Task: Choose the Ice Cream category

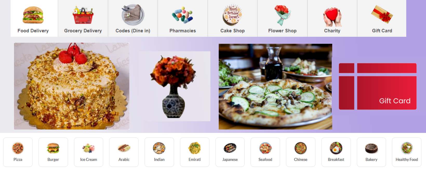Action: coord(89,152)
